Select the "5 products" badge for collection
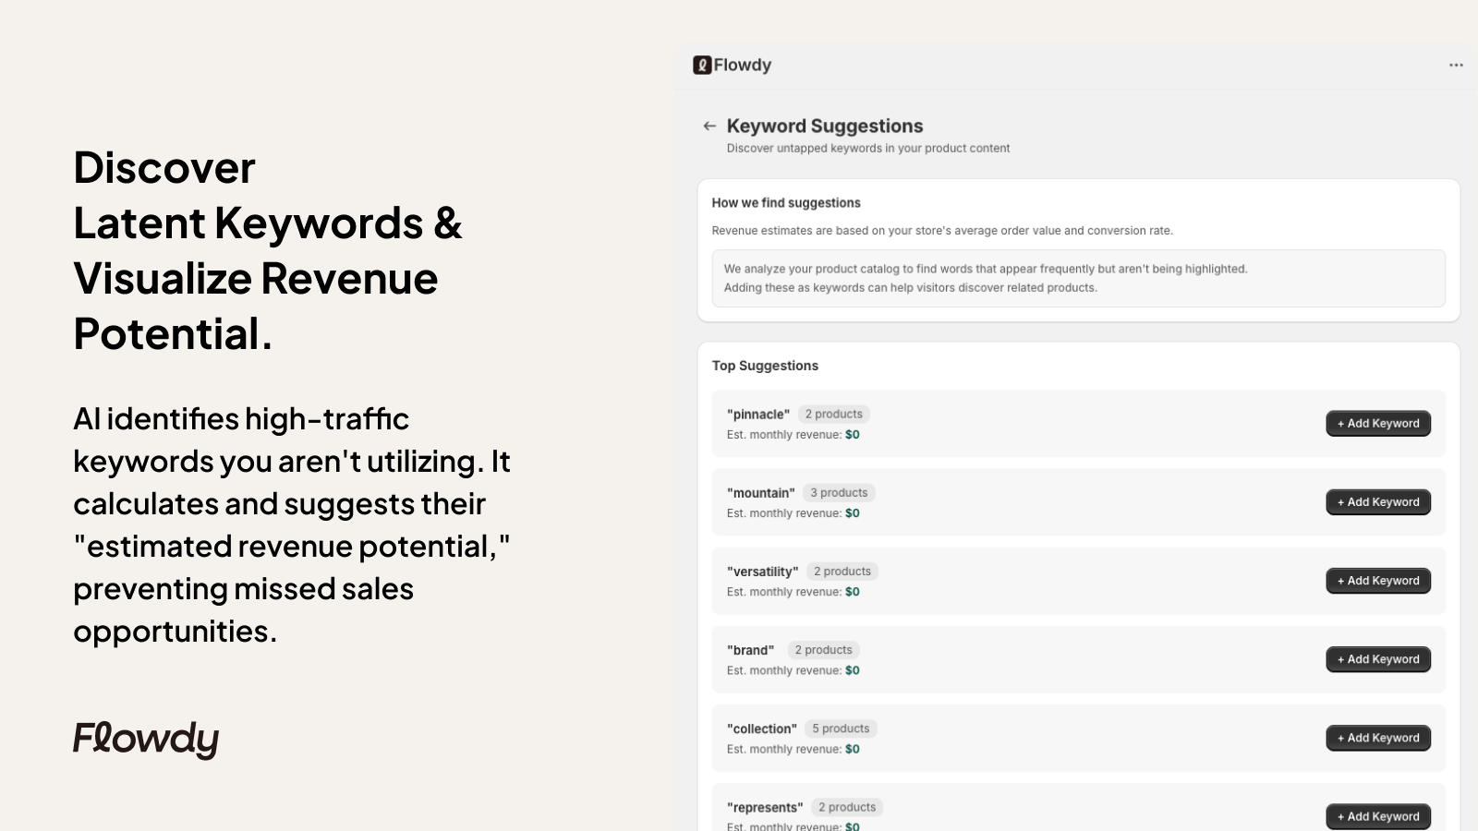1478x831 pixels. tap(841, 729)
